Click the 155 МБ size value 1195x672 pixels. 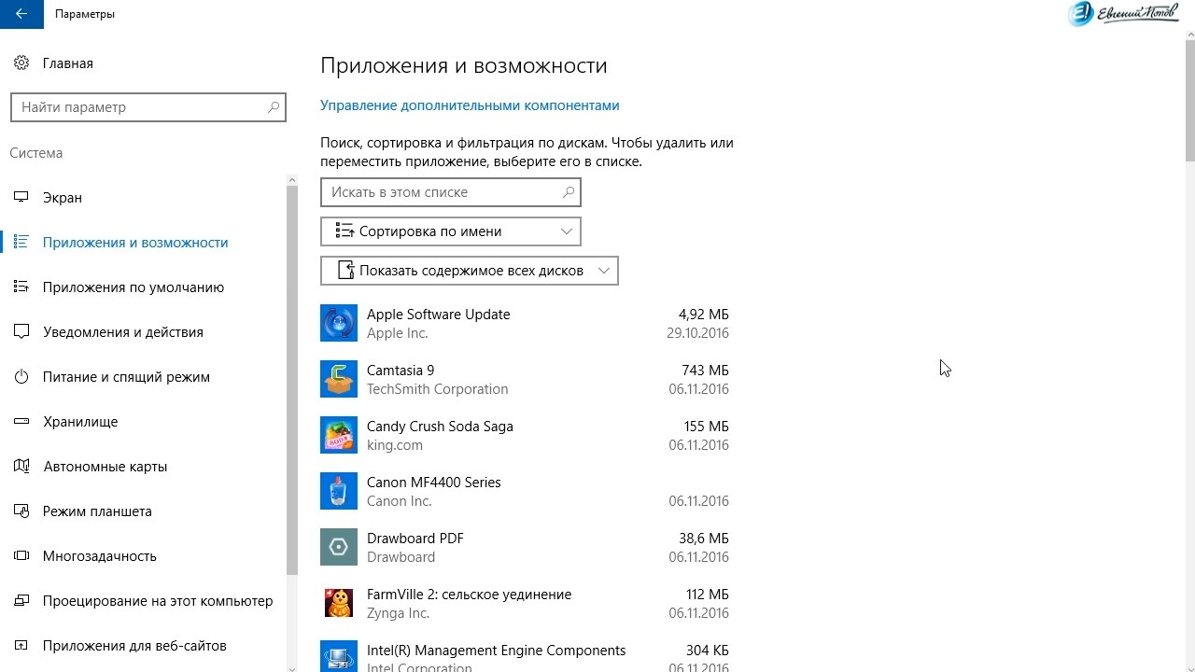707,427
